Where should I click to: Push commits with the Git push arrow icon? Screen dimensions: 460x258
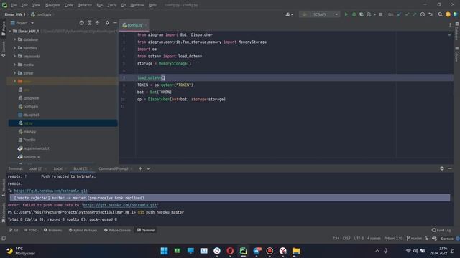click(x=414, y=14)
